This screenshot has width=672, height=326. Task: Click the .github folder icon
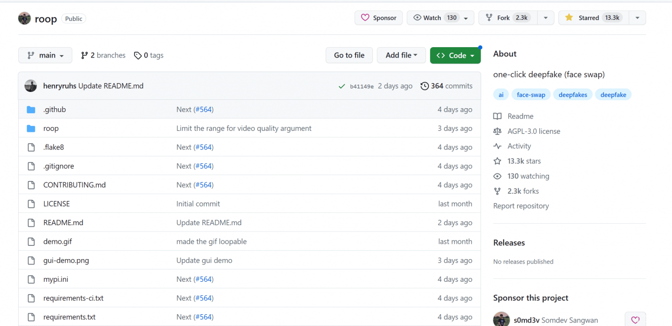coord(31,110)
